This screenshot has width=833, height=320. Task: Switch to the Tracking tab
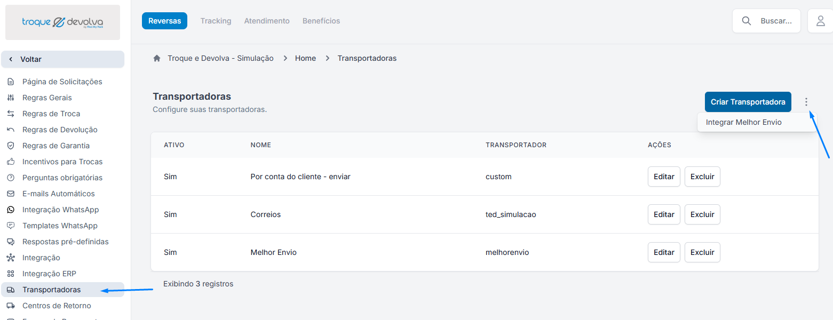(216, 21)
